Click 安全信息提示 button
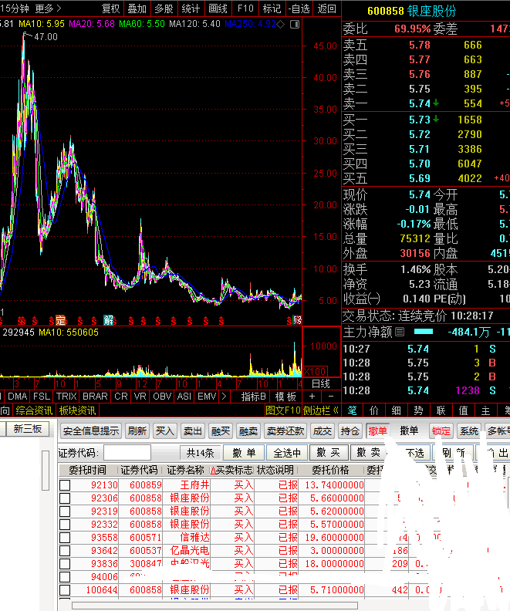 [x=91, y=431]
